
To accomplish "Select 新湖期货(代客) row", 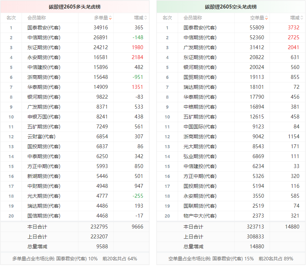I will click(x=75, y=176).
